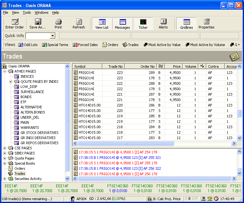Click the tree panel vertical scrollbar thumb
The height and width of the screenshot is (203, 244).
pyautogui.click(x=67, y=120)
